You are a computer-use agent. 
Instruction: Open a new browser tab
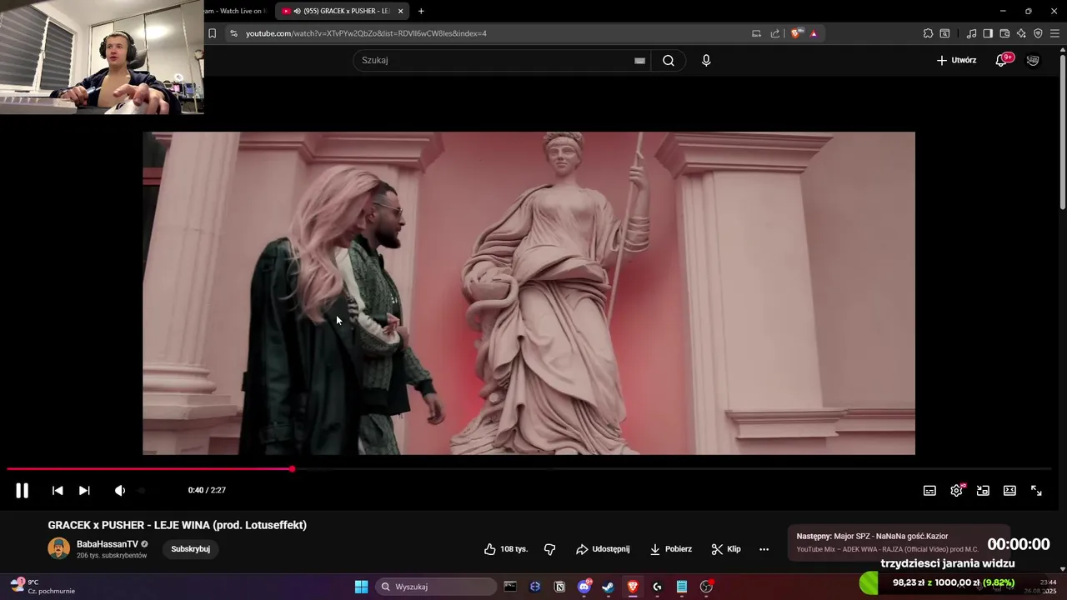tap(421, 11)
